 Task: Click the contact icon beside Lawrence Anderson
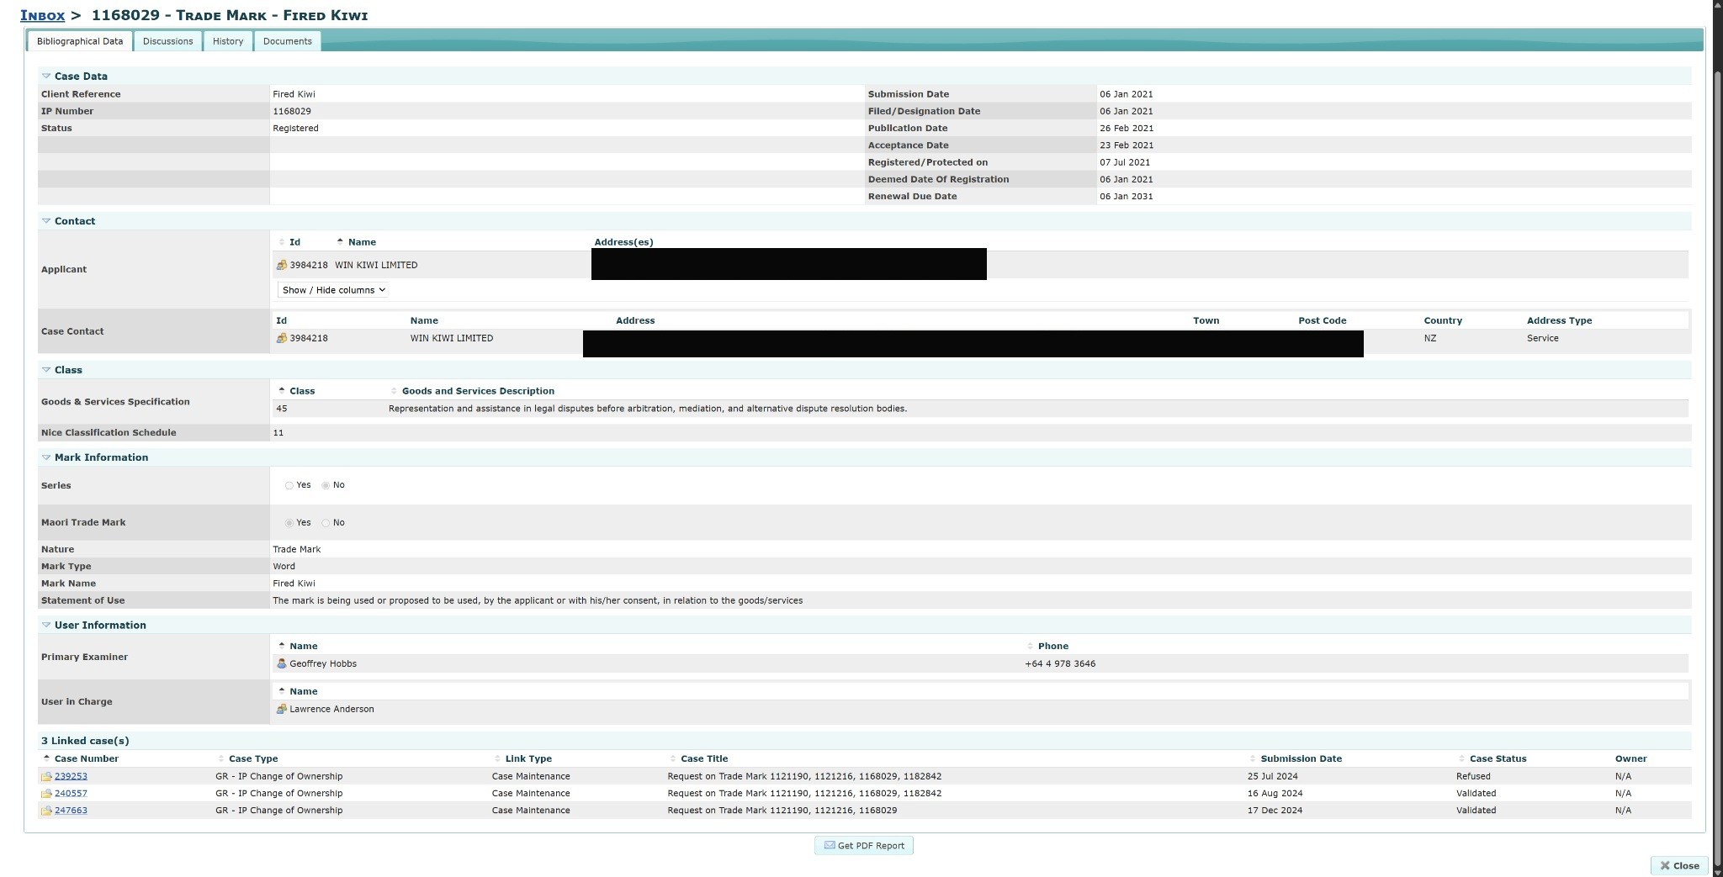(283, 709)
